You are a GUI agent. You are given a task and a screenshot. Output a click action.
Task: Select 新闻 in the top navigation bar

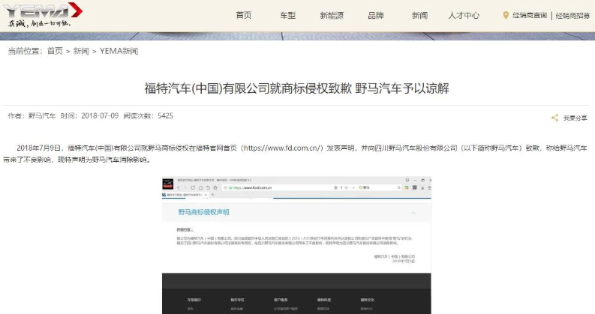pos(419,16)
